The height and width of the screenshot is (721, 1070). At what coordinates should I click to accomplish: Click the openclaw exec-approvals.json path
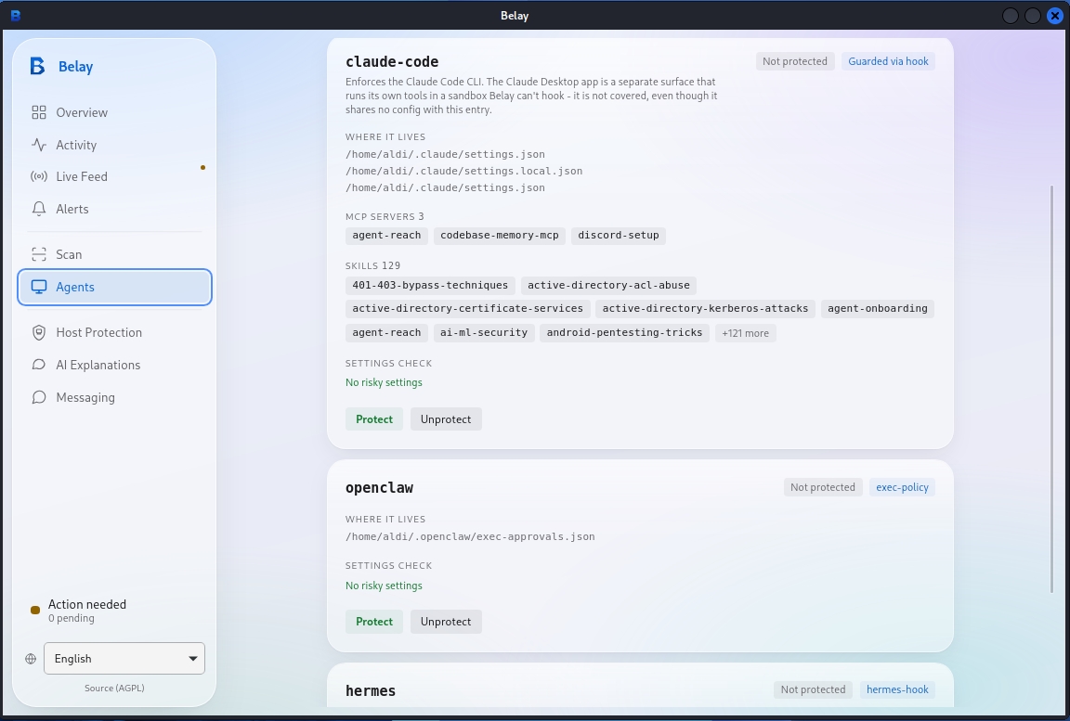coord(470,536)
